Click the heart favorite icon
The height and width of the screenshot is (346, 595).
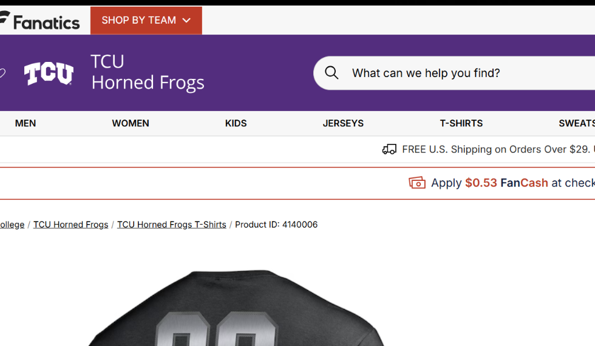click(x=2, y=73)
